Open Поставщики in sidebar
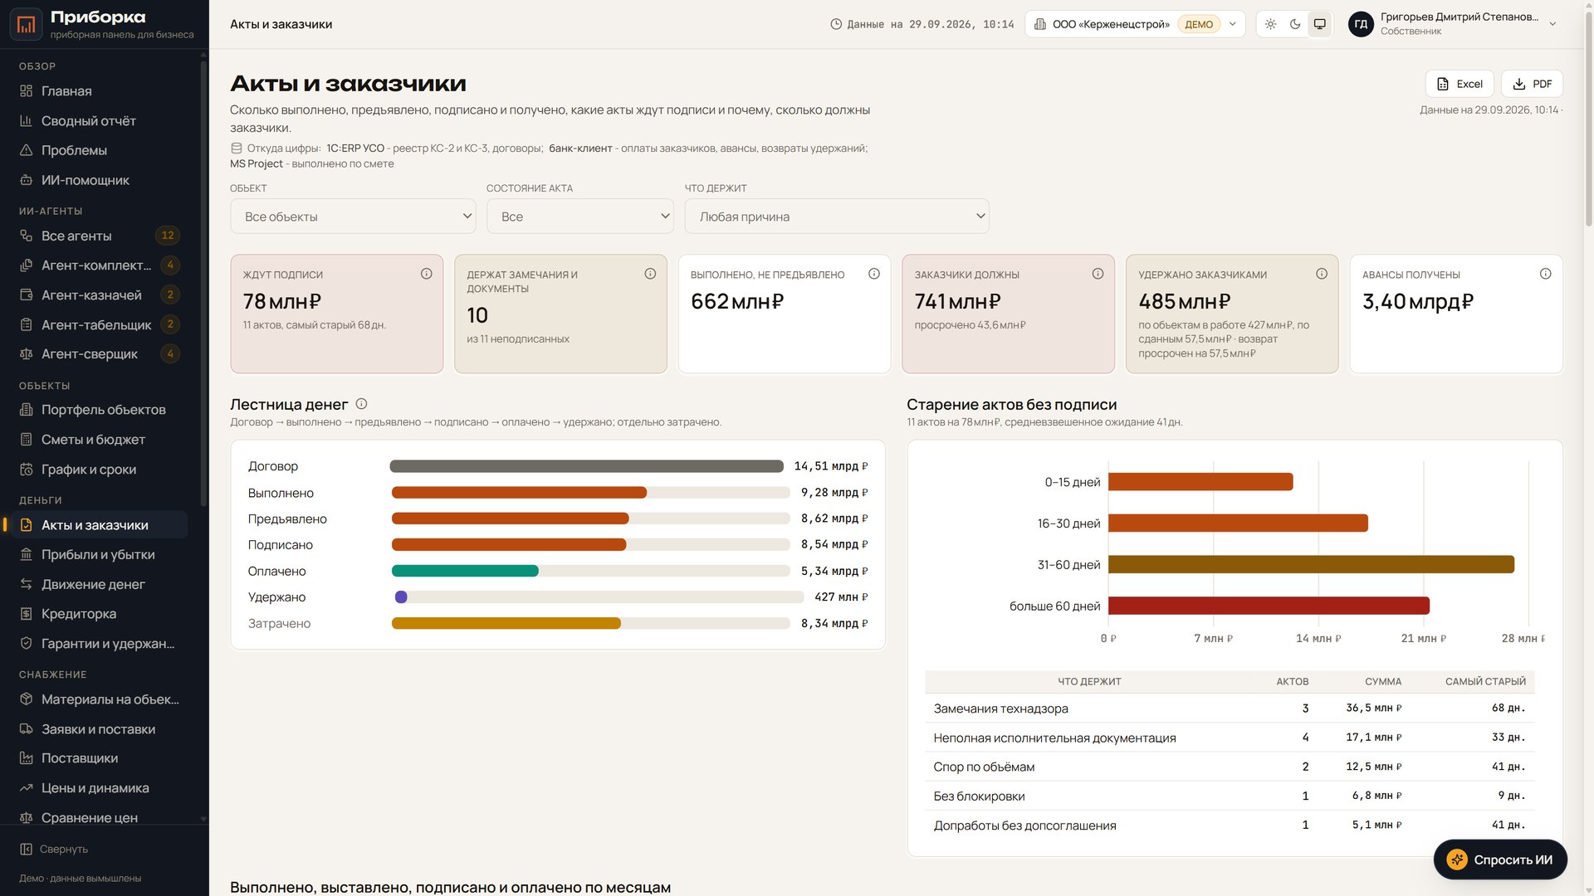This screenshot has width=1594, height=896. click(x=100, y=758)
